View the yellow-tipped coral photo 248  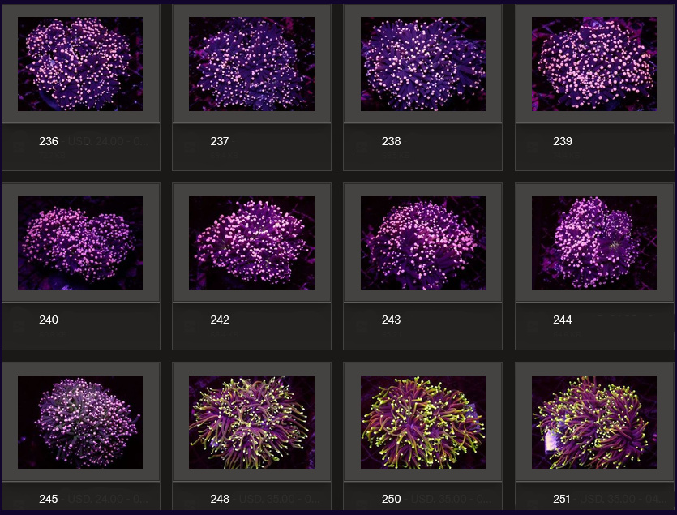tap(251, 422)
